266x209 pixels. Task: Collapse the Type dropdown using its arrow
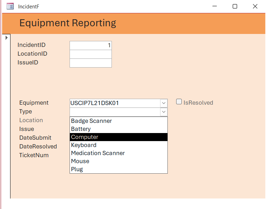click(x=164, y=112)
